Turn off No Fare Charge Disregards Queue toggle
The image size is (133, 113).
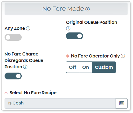tap(13, 76)
